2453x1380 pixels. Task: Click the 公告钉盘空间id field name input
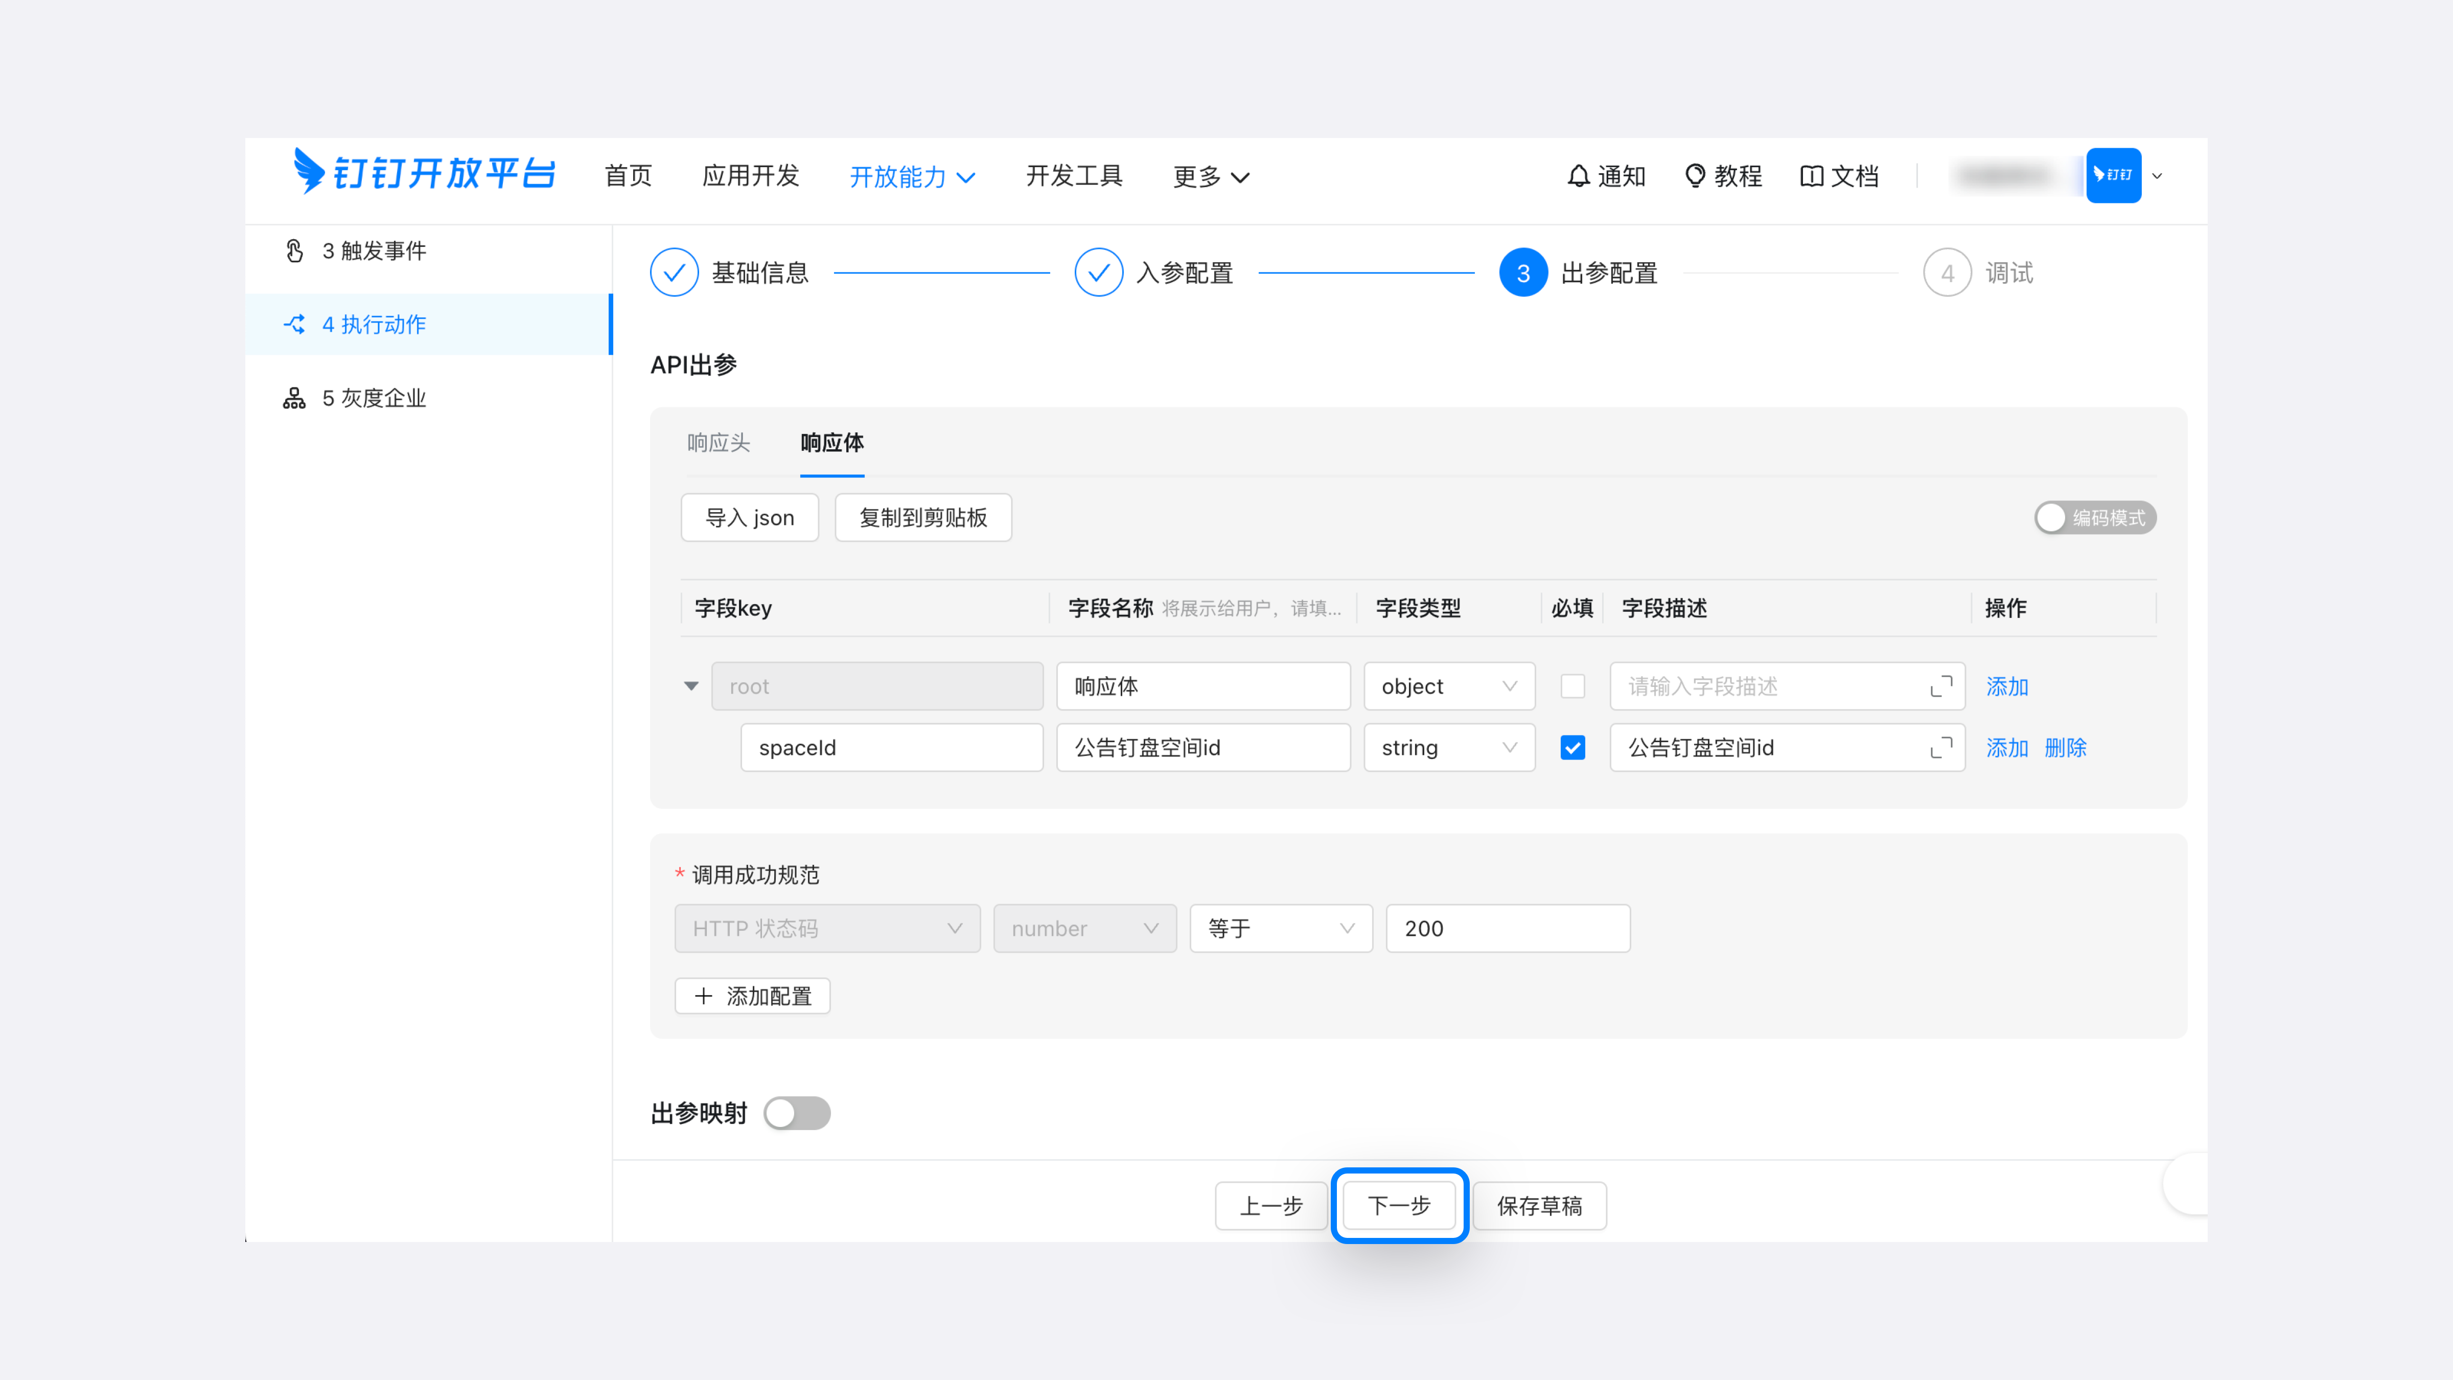tap(1202, 748)
